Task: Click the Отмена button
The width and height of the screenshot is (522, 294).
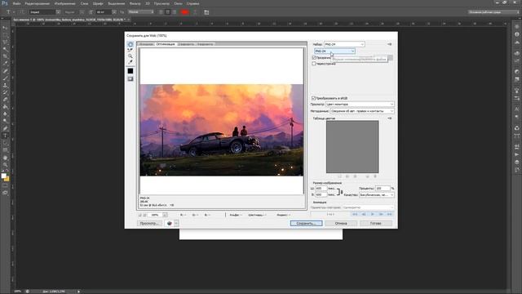Action: (x=341, y=223)
